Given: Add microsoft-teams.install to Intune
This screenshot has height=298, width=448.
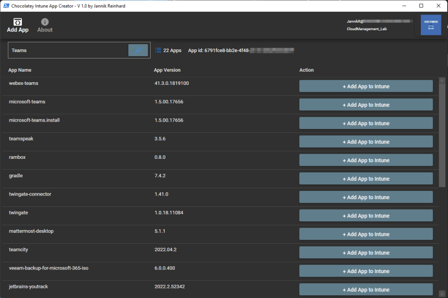Looking at the screenshot, I should tap(366, 123).
